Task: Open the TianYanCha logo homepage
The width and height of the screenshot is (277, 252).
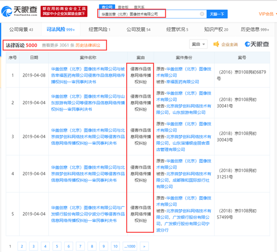Action: (19, 11)
